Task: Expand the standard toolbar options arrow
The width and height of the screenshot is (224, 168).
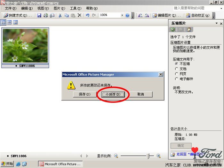Action: (133, 16)
